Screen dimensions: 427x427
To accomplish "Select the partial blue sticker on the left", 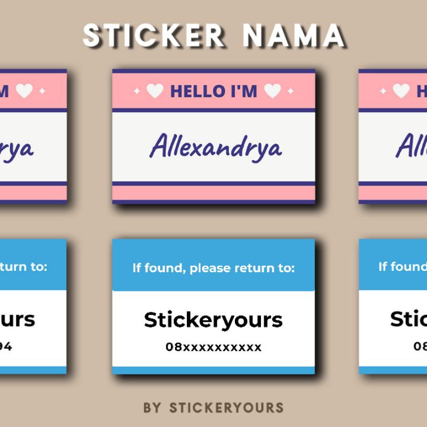I will pyautogui.click(x=33, y=306).
